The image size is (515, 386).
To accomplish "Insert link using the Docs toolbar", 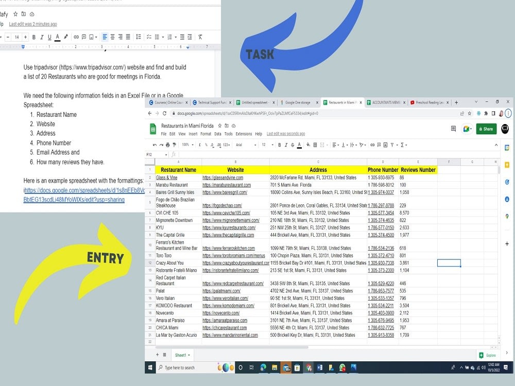I will pos(76,37).
